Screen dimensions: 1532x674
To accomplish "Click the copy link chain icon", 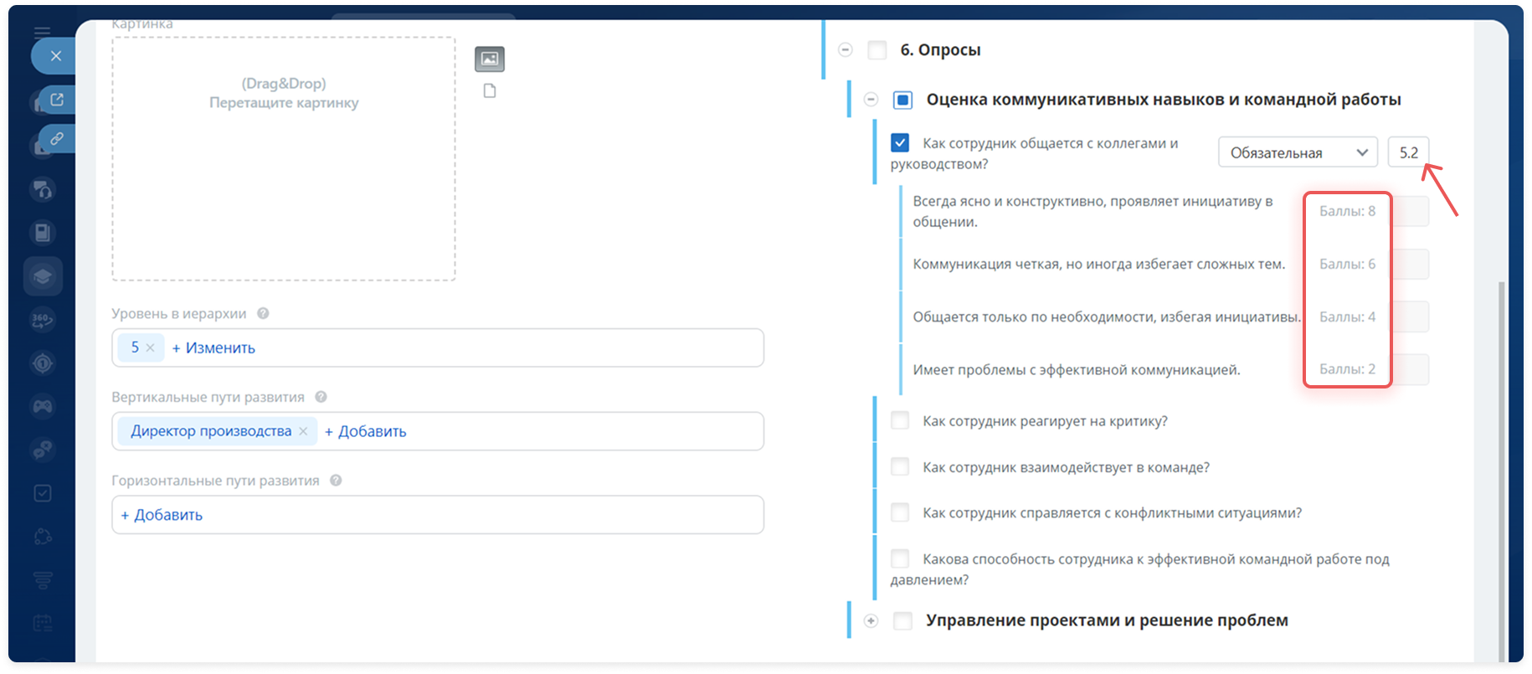I will [x=57, y=138].
